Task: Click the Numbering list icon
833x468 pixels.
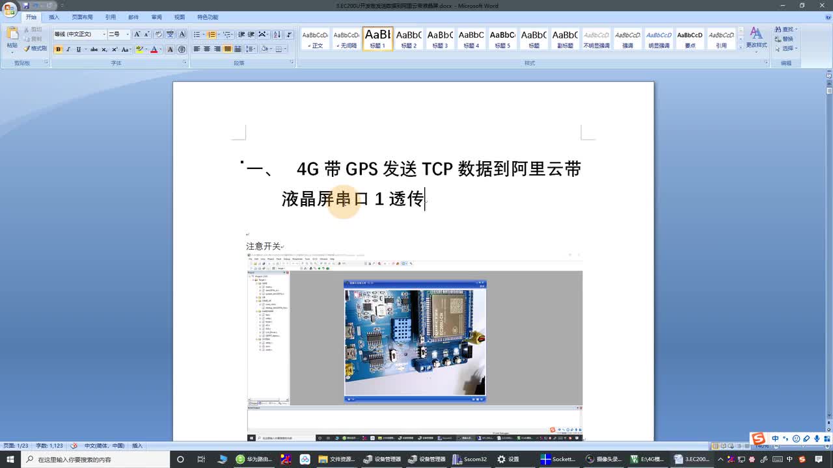Action: click(213, 34)
